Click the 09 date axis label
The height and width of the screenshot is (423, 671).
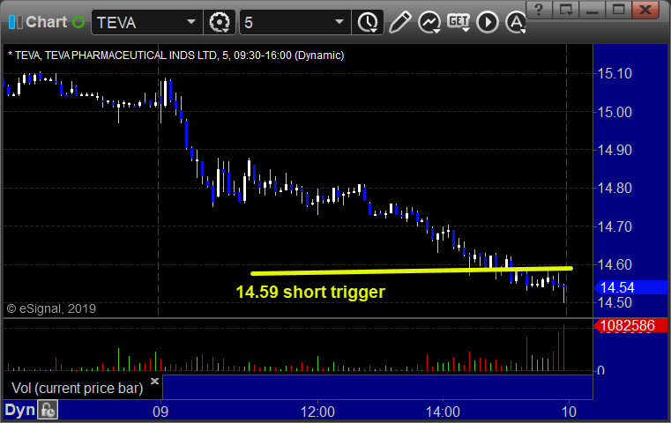(160, 412)
